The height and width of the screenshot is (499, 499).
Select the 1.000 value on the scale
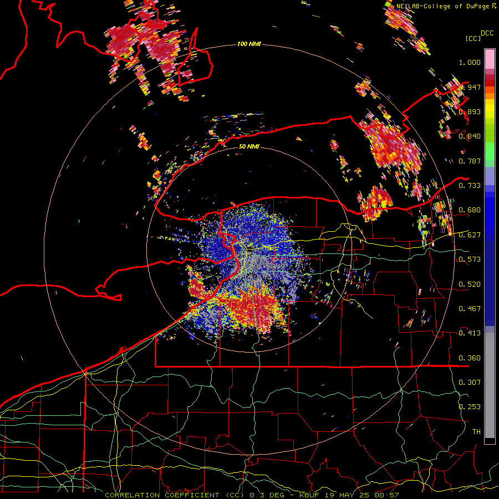click(470, 62)
